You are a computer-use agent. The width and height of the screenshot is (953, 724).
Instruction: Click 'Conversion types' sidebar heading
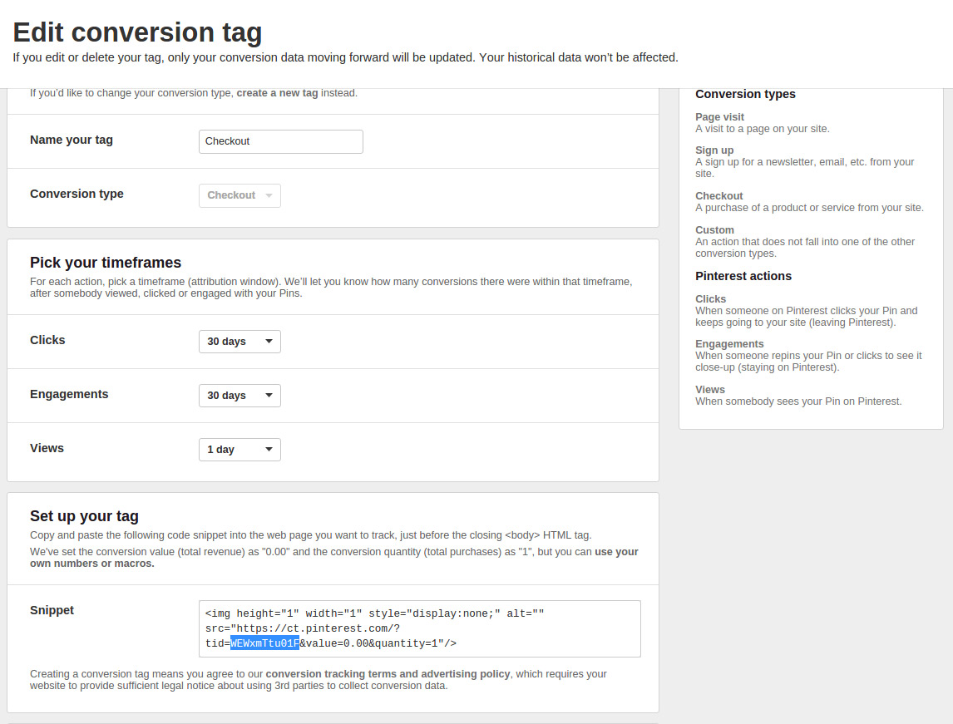(745, 94)
